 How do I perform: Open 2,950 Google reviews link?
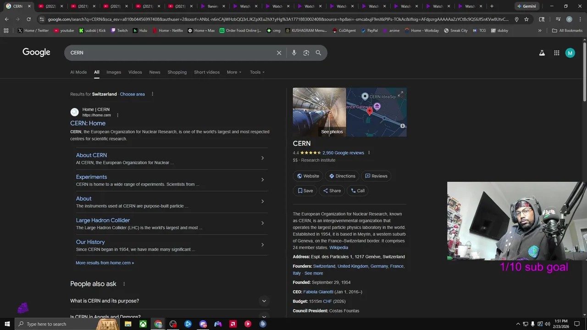[x=343, y=153]
